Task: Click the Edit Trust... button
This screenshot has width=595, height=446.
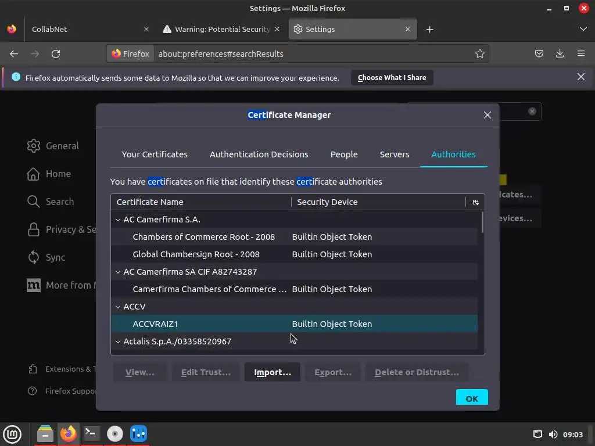Action: click(x=206, y=372)
